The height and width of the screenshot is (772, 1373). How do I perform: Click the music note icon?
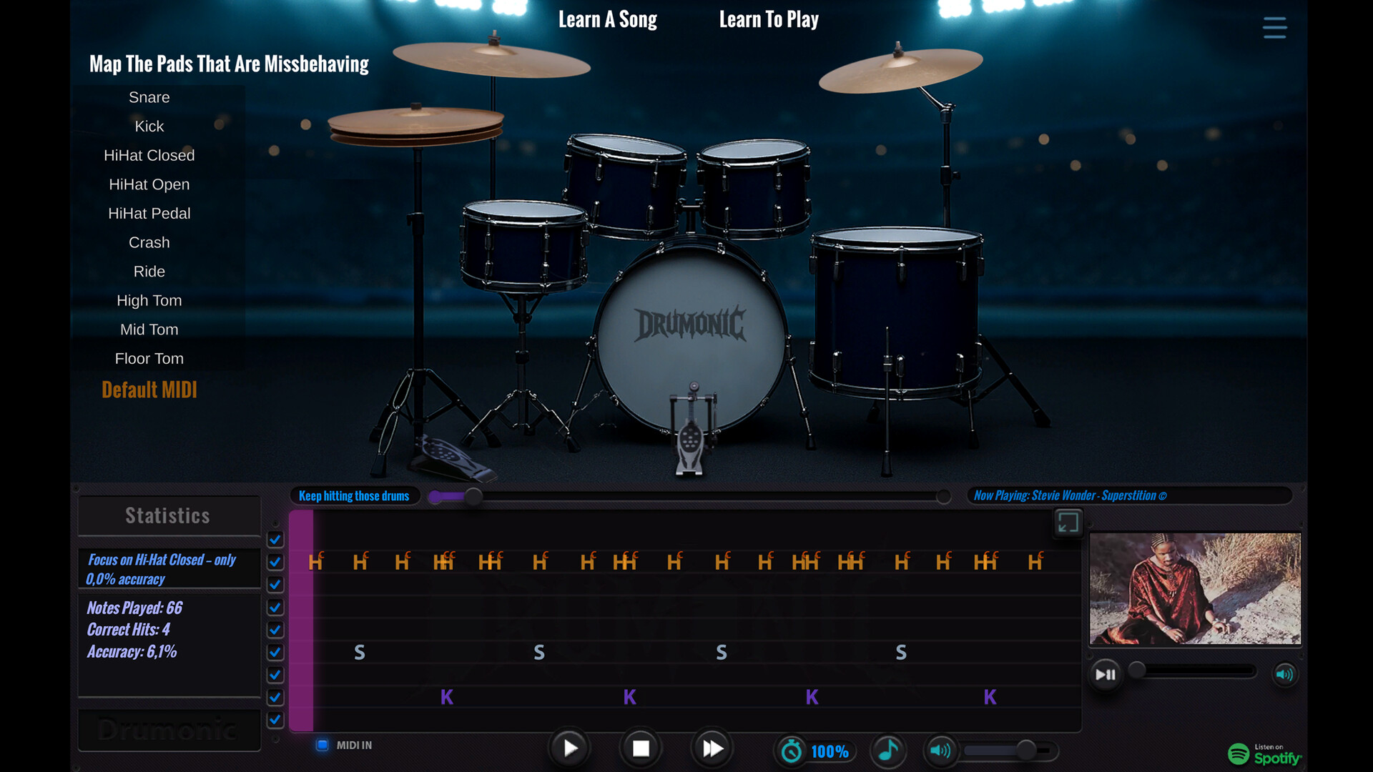coord(887,750)
